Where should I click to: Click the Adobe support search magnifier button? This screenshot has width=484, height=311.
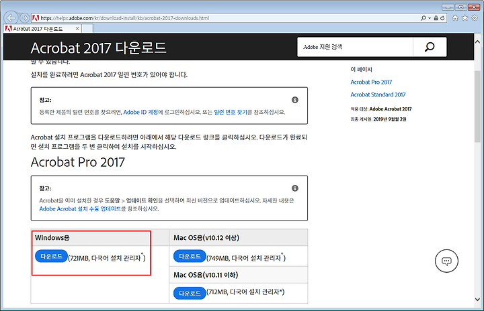pyautogui.click(x=430, y=47)
